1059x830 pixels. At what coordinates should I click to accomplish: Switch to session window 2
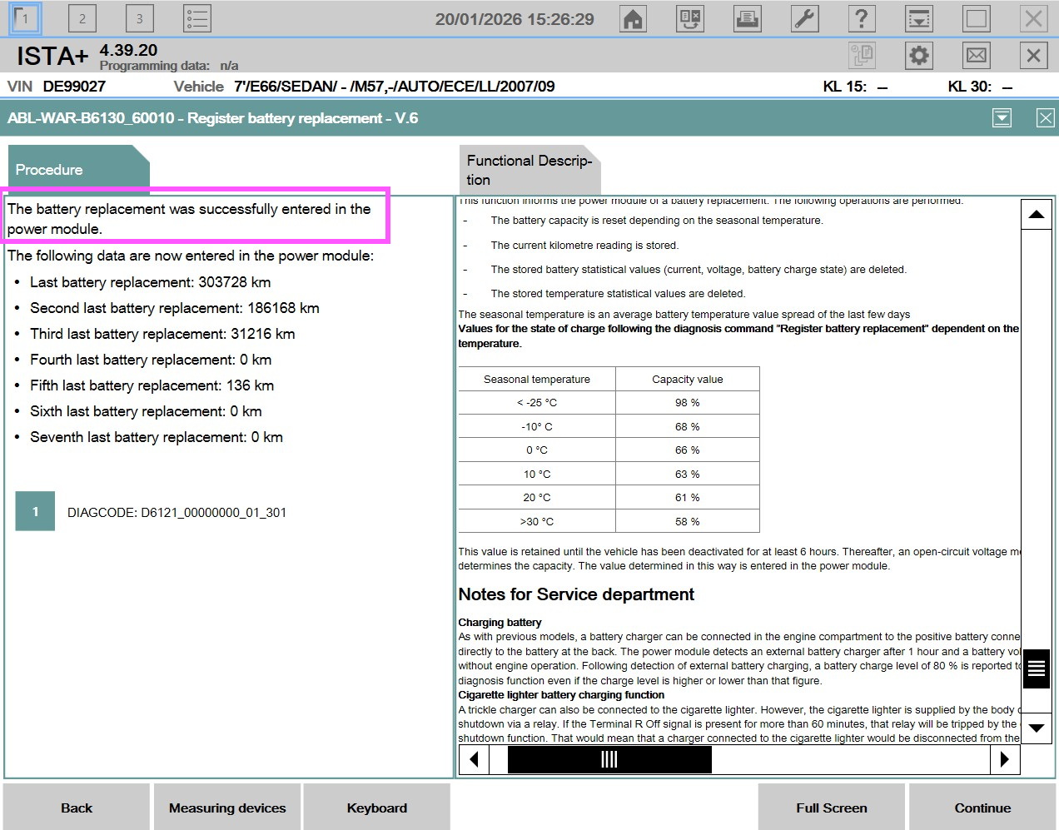(82, 18)
